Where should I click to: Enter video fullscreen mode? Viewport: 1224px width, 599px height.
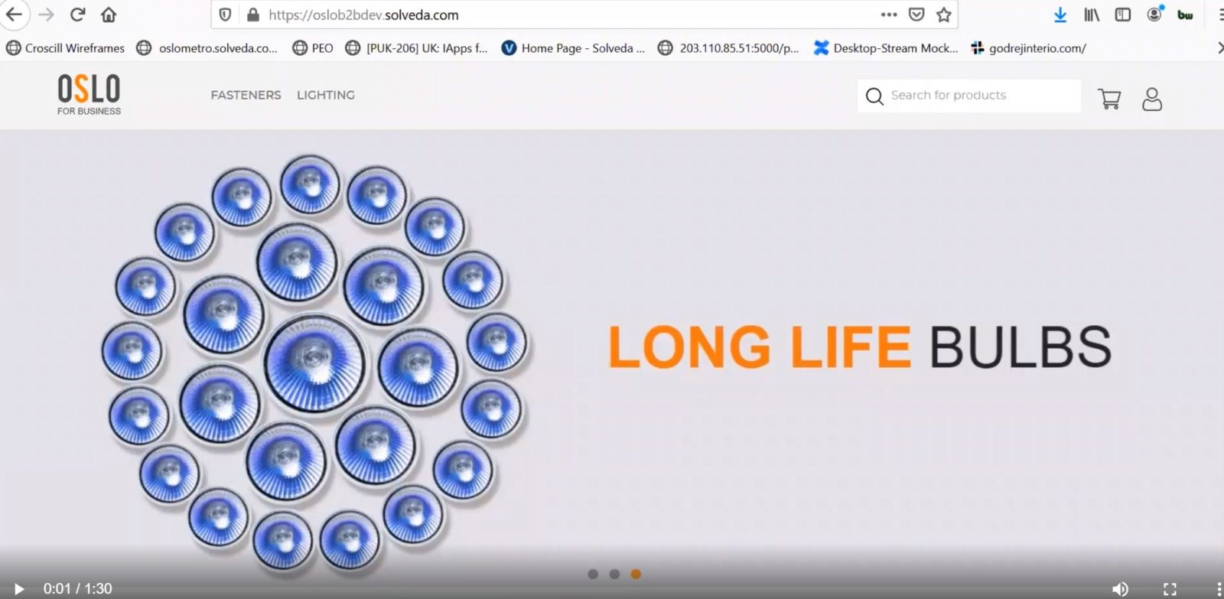coord(1170,588)
